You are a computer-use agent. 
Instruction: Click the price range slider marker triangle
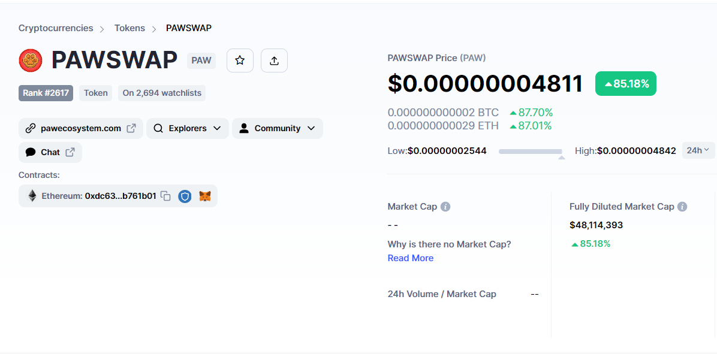562,157
